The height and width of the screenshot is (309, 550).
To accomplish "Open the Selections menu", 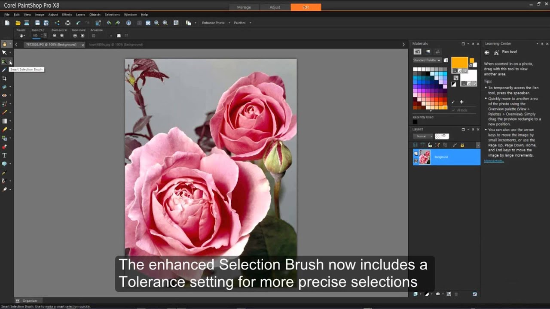I will coord(112,15).
